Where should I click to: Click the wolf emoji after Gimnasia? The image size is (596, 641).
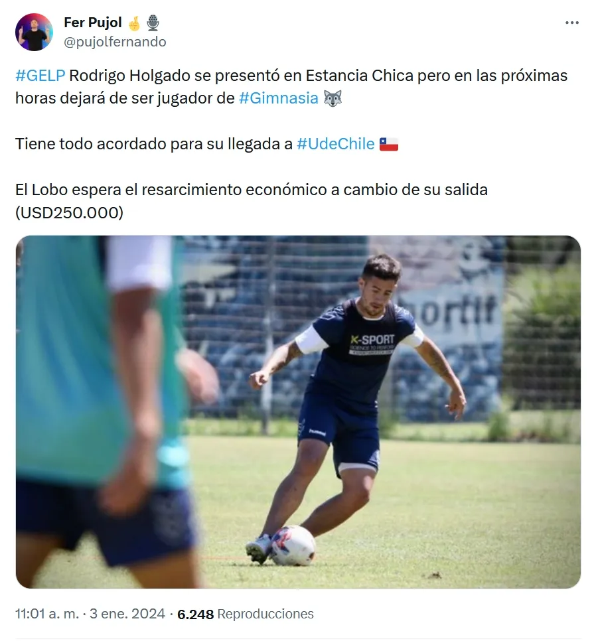click(333, 98)
